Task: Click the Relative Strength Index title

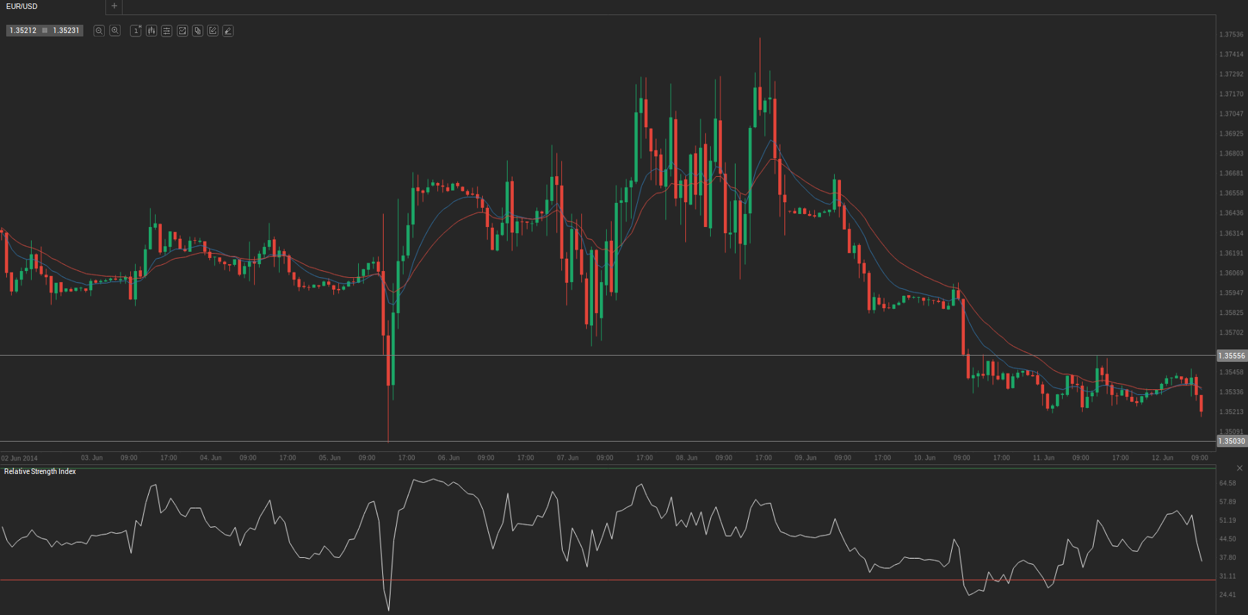Action: click(40, 472)
